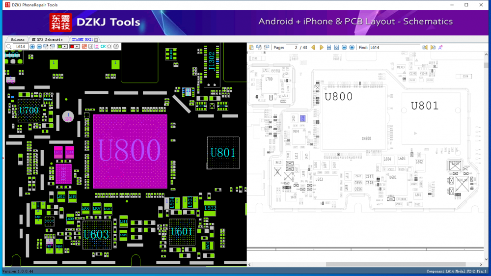Select the green color swatch
This screenshot has height=276, width=491.
tap(60, 47)
